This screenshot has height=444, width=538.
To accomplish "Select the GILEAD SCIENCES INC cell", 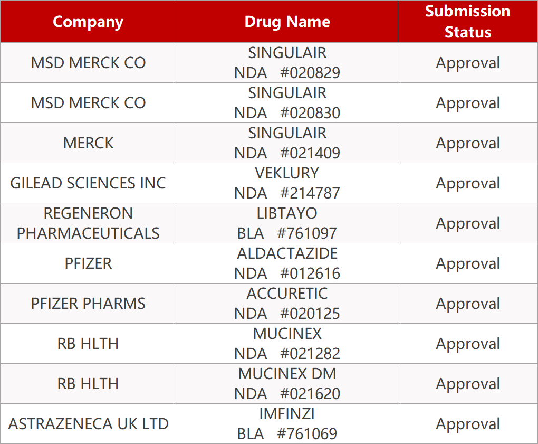I will [x=88, y=183].
